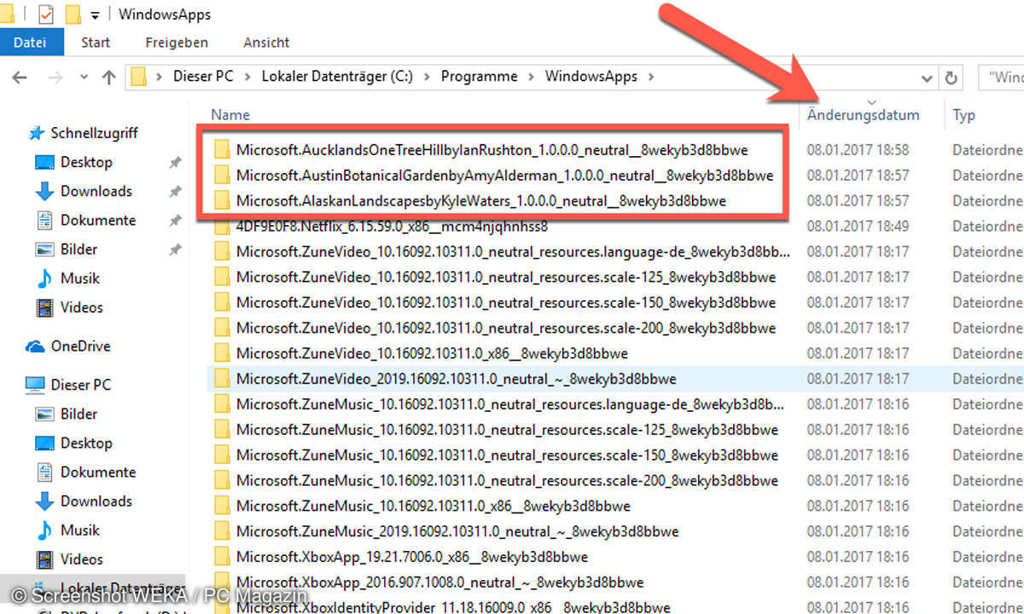Open Downloads under Schnellzugriff
Image resolution: width=1024 pixels, height=614 pixels.
(x=96, y=191)
